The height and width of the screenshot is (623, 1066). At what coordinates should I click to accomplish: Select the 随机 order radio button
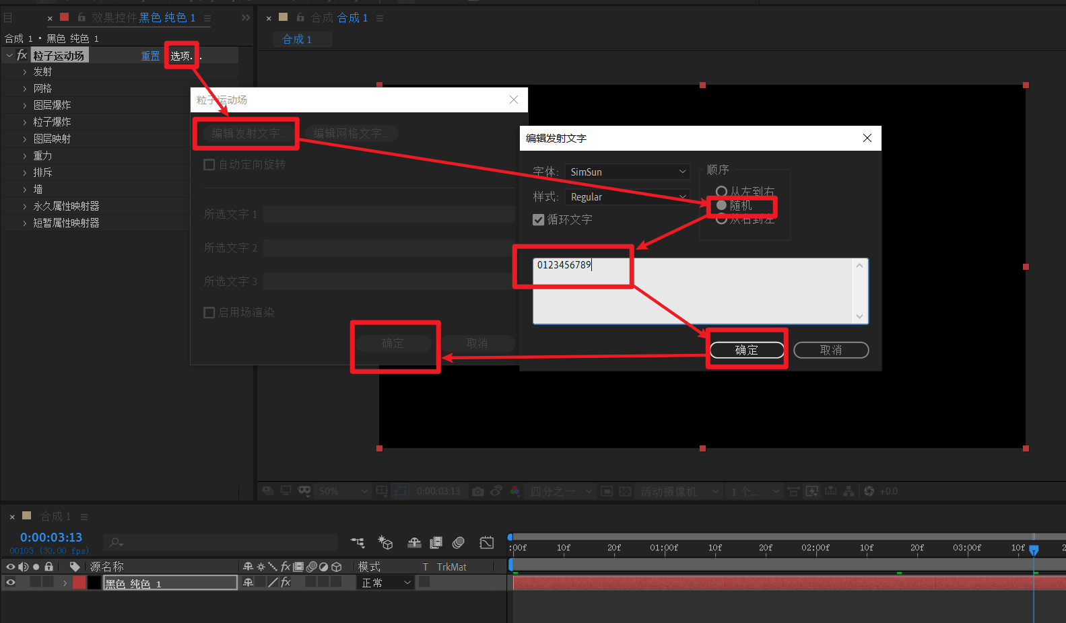click(x=721, y=205)
